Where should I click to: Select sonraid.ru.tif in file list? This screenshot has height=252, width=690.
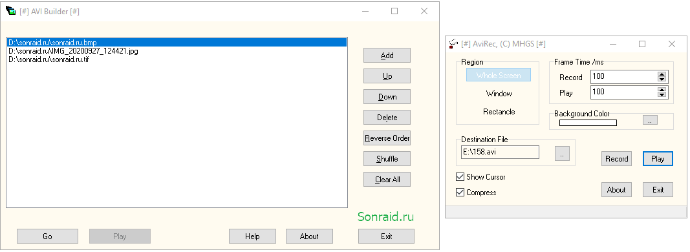pos(177,59)
